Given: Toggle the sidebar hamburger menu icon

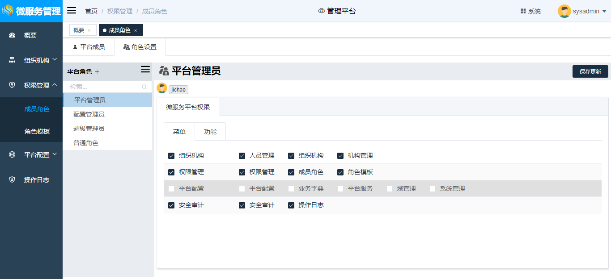Looking at the screenshot, I should click(x=72, y=11).
